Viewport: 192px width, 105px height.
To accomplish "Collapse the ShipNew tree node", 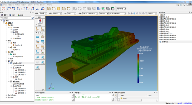I will tap(9, 27).
